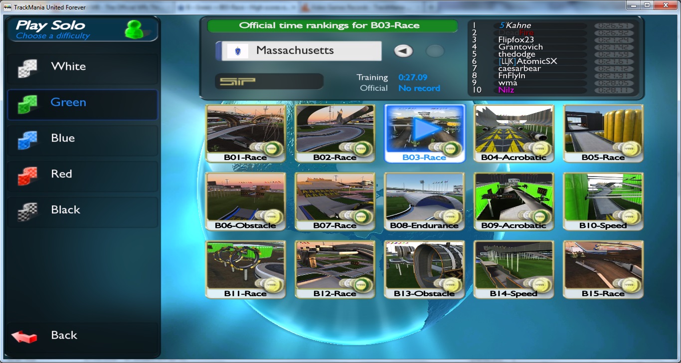This screenshot has height=363, width=681.
Task: Click the medal icons on B10-Speed
Action: pos(627,216)
